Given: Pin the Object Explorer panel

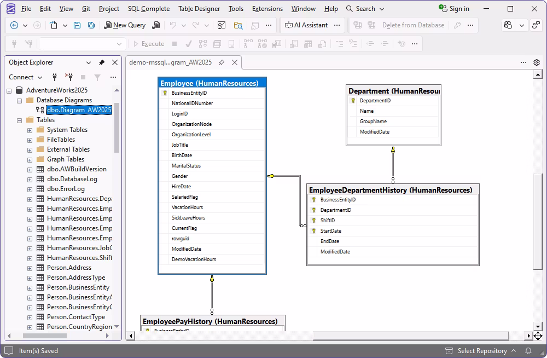Looking at the screenshot, I should pos(102,62).
